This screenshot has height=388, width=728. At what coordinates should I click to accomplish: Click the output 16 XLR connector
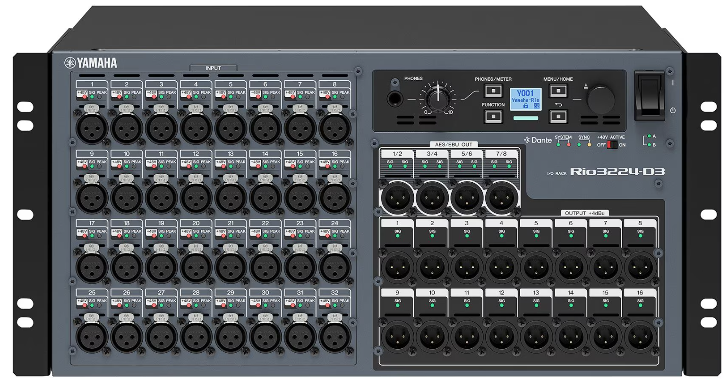(x=640, y=337)
